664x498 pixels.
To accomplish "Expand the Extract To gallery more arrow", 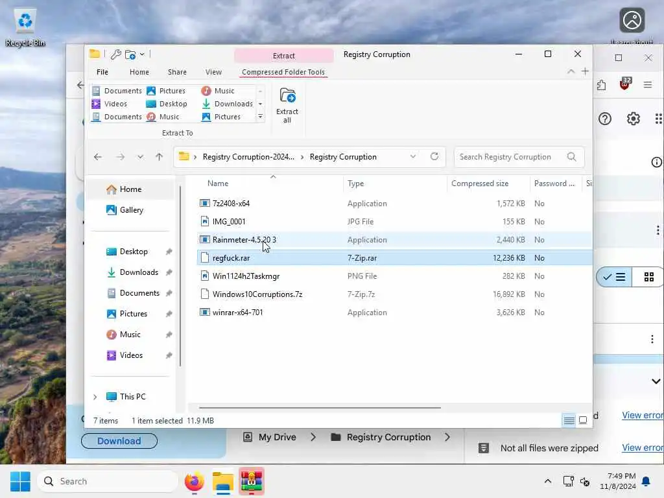I will coord(261,117).
